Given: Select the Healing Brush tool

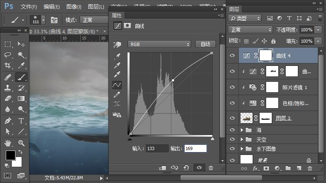Looking at the screenshot, I should pyautogui.click(x=8, y=77).
